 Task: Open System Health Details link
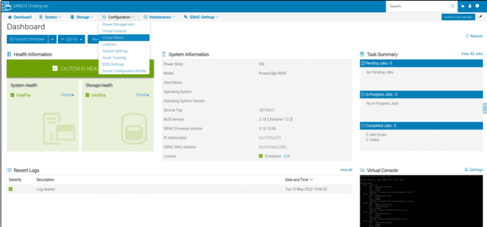tap(67, 95)
